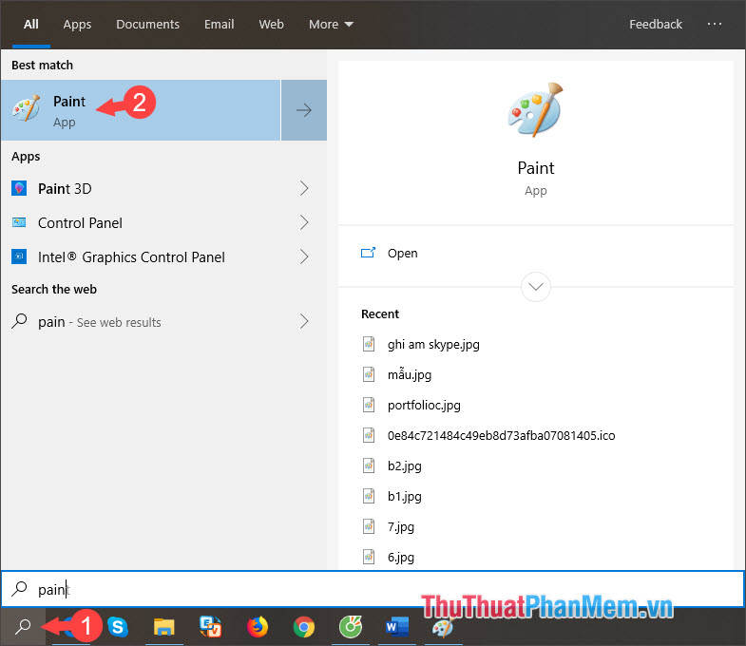This screenshot has width=746, height=646.
Task: Expand the Paint actions with down chevron
Action: coord(536,286)
